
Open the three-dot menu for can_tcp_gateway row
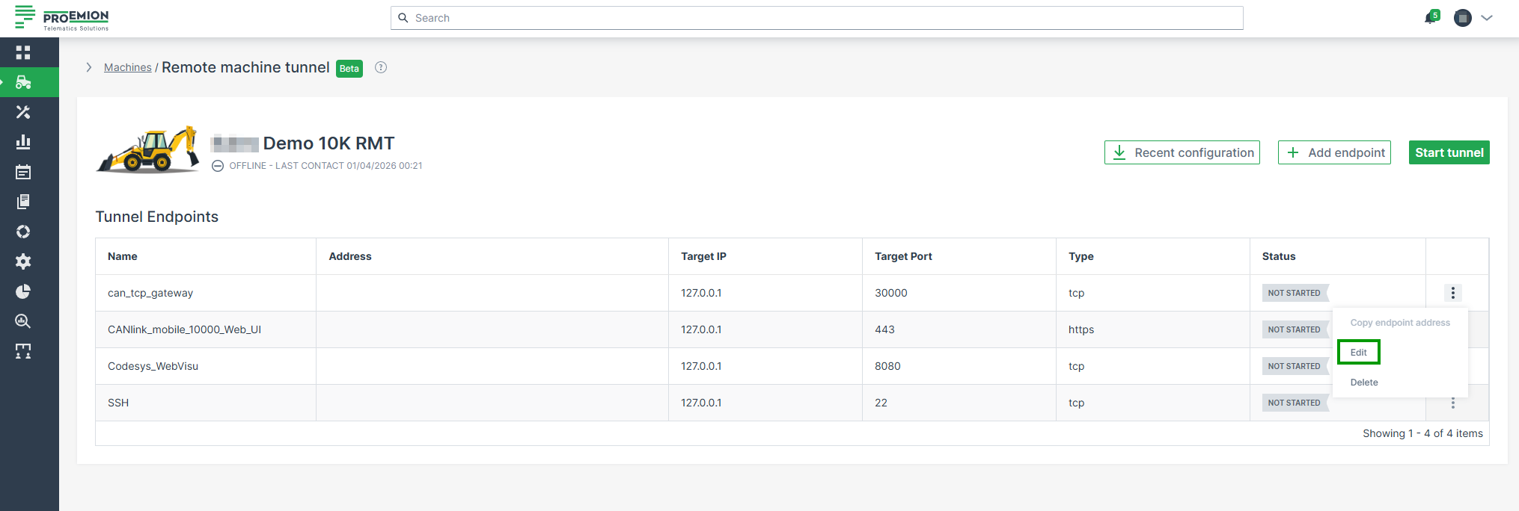coord(1452,293)
